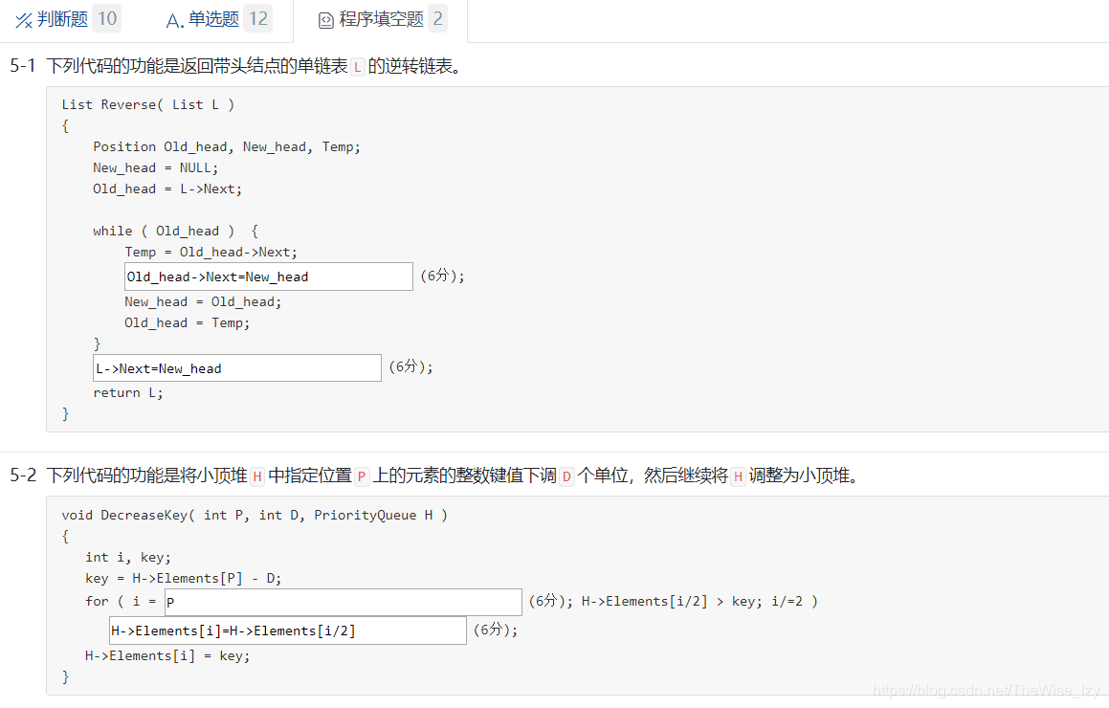The width and height of the screenshot is (1109, 708).
Task: Click the loop condition 'H->Elements[i/2] > key; i/=2 )'
Action: (x=699, y=601)
